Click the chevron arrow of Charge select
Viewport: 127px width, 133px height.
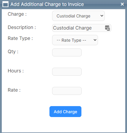(x=102, y=16)
